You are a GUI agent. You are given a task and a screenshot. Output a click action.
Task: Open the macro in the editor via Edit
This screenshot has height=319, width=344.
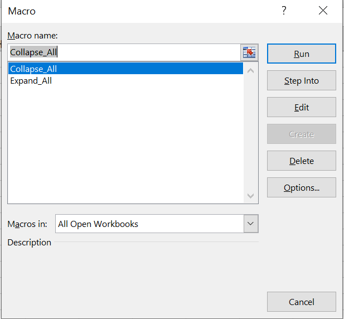[x=301, y=108]
